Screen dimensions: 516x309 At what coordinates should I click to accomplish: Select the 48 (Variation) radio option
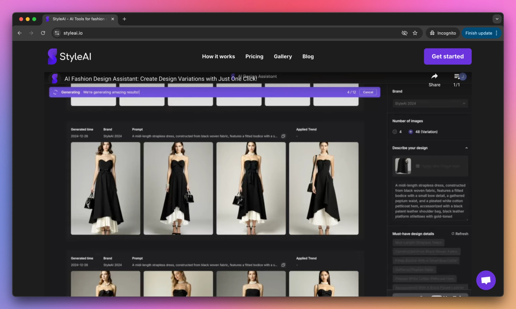(x=411, y=132)
